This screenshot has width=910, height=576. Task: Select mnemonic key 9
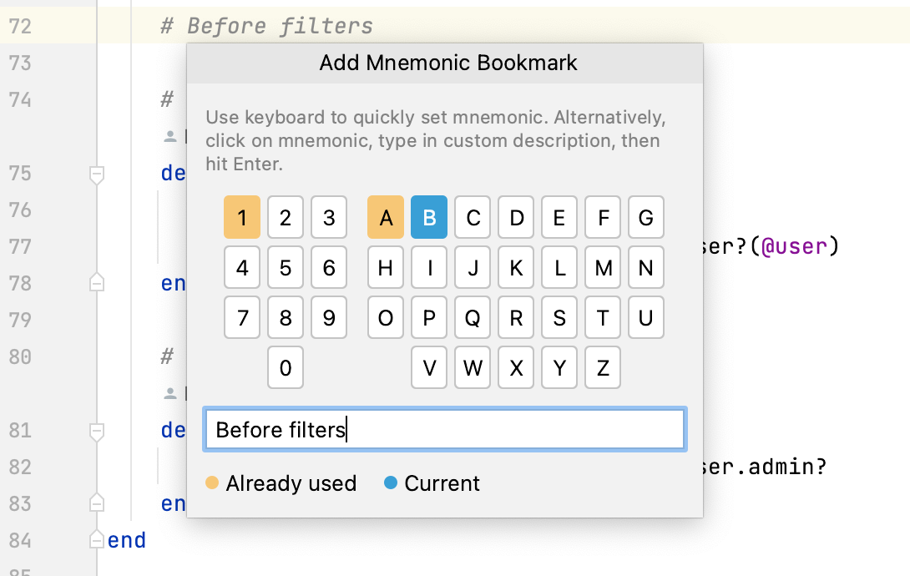click(328, 317)
